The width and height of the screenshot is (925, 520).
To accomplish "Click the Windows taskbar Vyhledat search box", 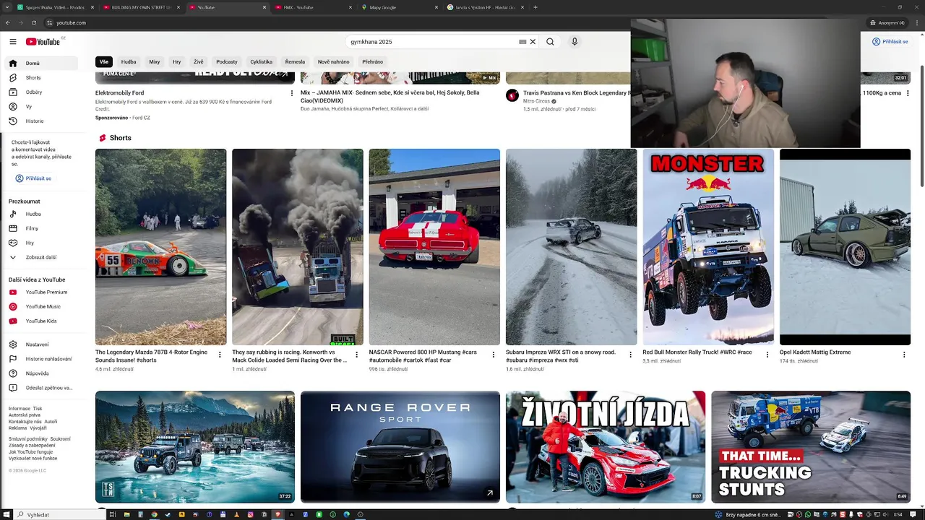I will pyautogui.click(x=58, y=514).
